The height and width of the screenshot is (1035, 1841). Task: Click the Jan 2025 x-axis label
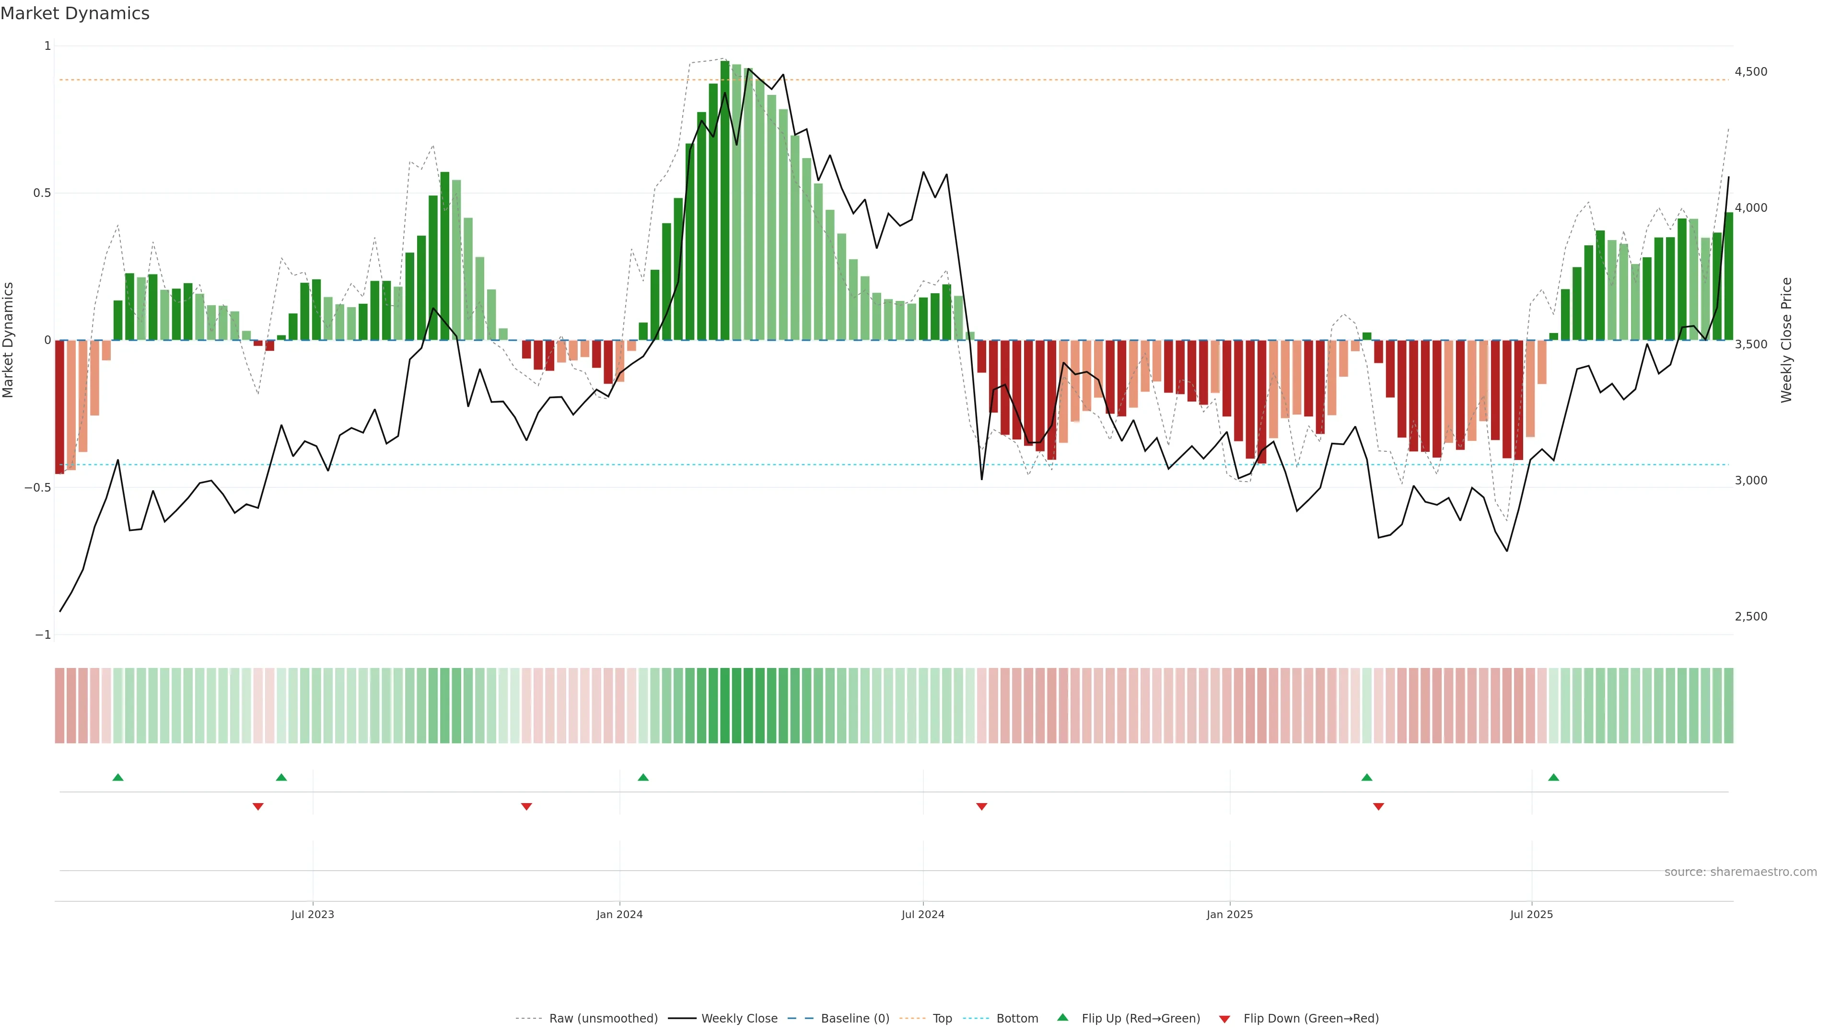[x=1229, y=914]
